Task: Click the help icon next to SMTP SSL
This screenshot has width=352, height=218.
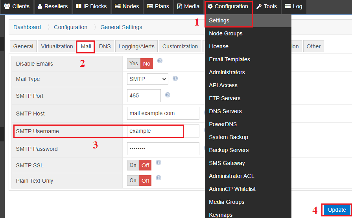Action: click(158, 162)
